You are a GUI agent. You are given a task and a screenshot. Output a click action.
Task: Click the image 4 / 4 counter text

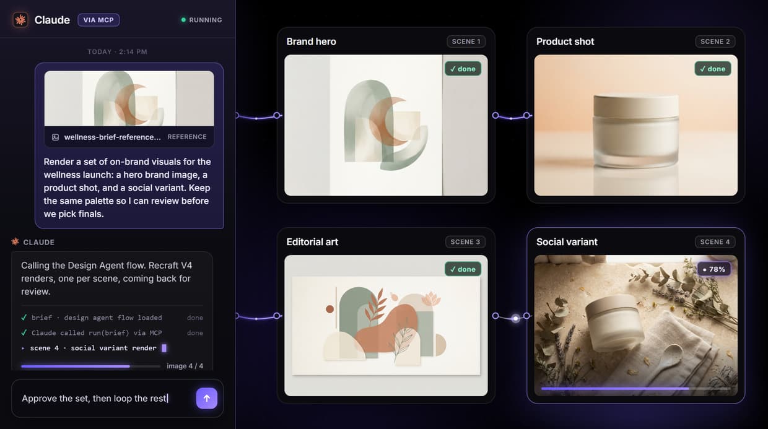185,366
